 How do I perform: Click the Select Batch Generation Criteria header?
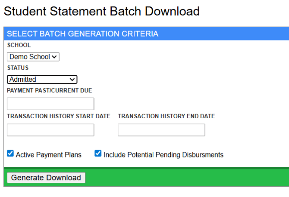(x=82, y=34)
